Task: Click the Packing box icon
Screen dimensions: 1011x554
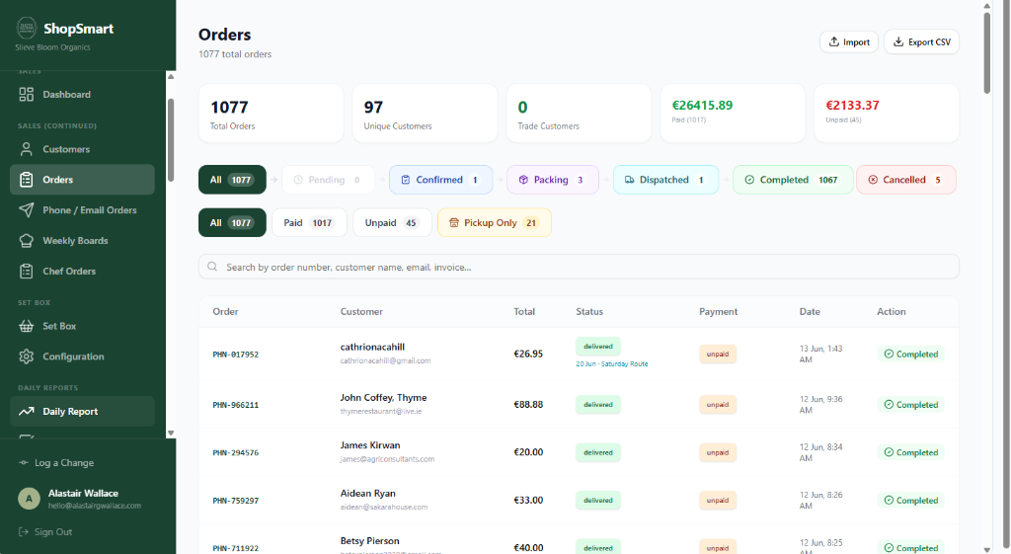Action: tap(523, 180)
